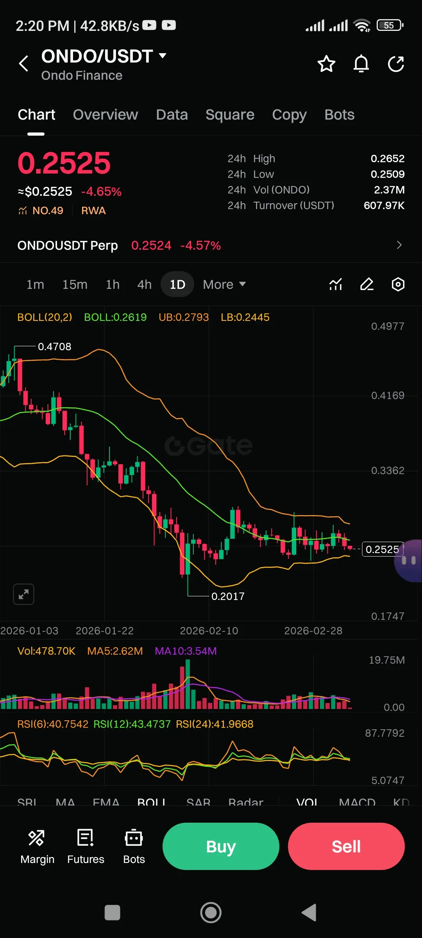Tap the 24h Low value 0.2509
This screenshot has width=422, height=938.
coord(388,174)
